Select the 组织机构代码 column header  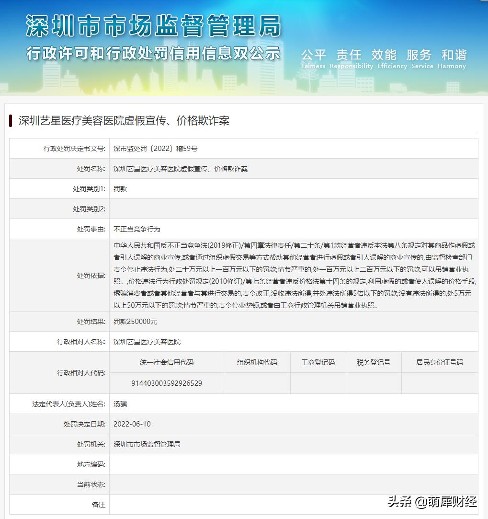pyautogui.click(x=257, y=362)
